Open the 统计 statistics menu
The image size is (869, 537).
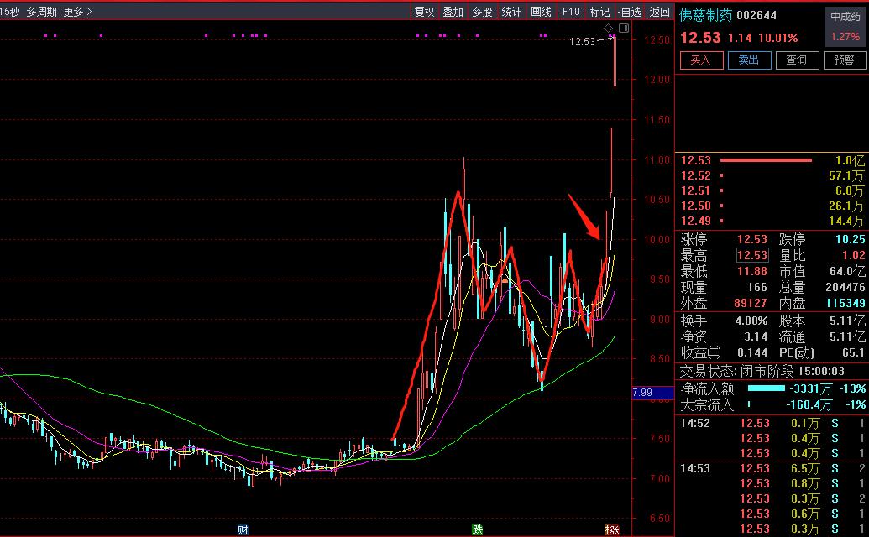point(511,12)
